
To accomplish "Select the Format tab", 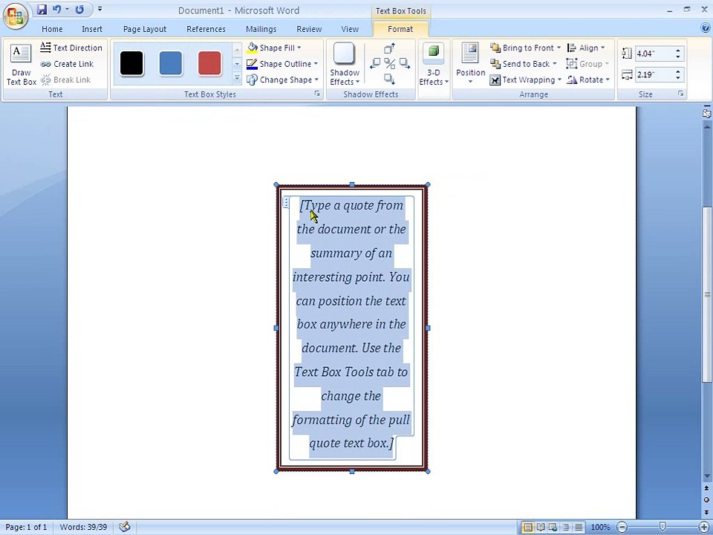I will pos(400,29).
